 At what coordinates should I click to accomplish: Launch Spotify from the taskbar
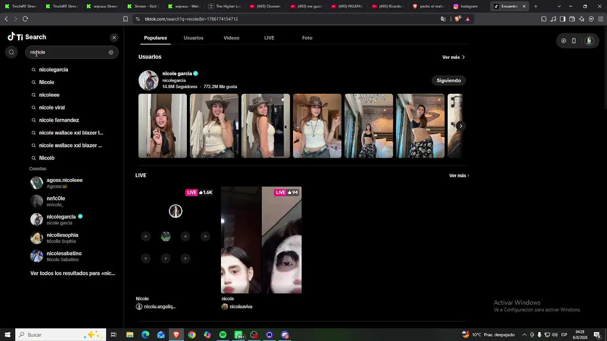(x=223, y=335)
